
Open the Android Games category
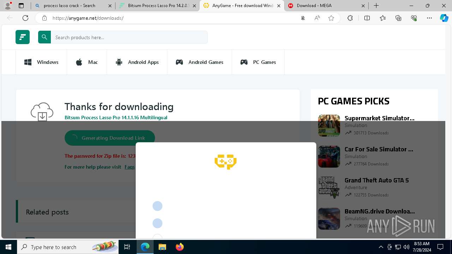click(x=200, y=62)
